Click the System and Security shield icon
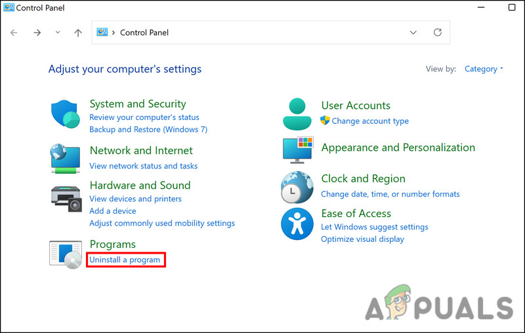 66,115
